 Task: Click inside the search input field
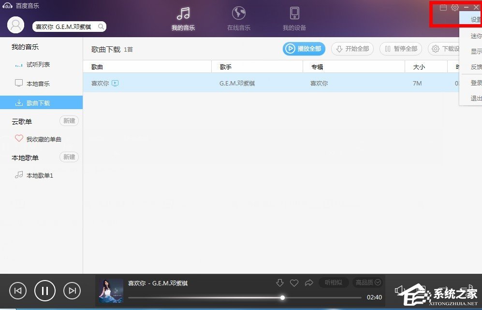[x=63, y=27]
